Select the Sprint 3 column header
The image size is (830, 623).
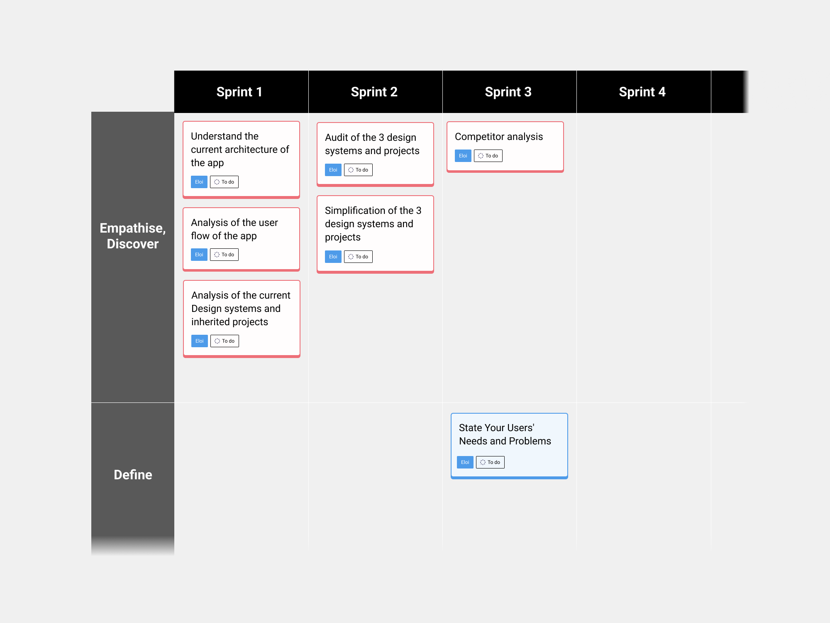tap(508, 92)
